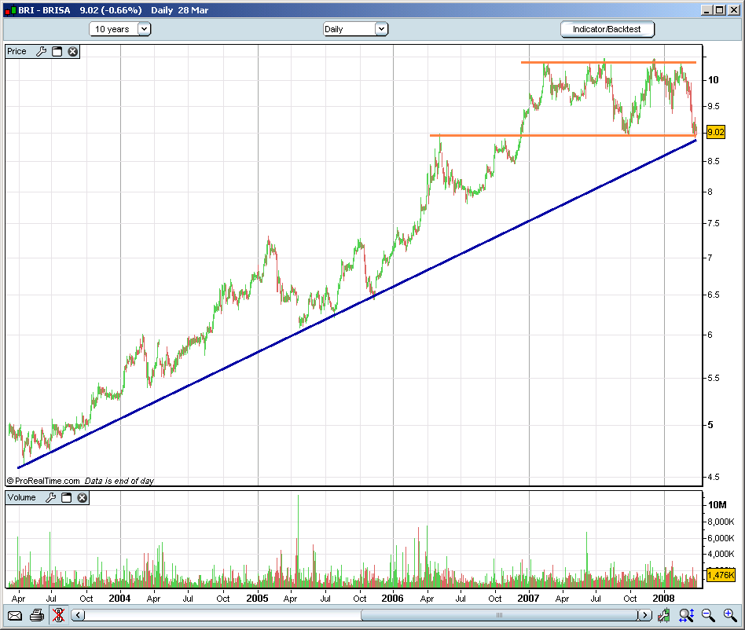Open chart properties wrench-candlestick icon
This screenshot has height=630, width=745.
coord(664,616)
